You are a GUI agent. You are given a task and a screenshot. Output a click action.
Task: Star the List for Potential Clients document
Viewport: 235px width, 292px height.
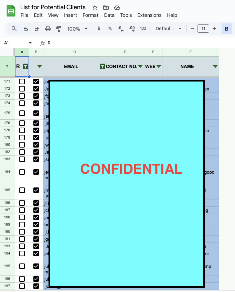tap(95, 8)
